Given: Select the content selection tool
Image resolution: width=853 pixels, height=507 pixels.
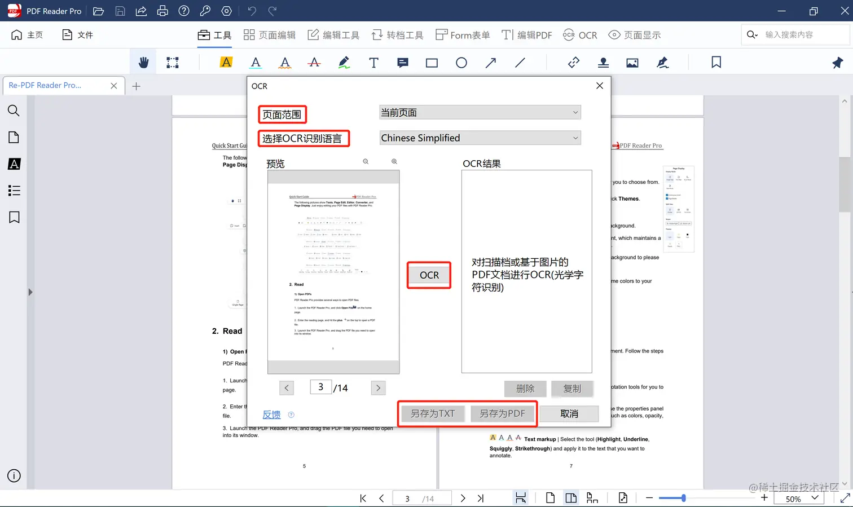Looking at the screenshot, I should (x=173, y=63).
